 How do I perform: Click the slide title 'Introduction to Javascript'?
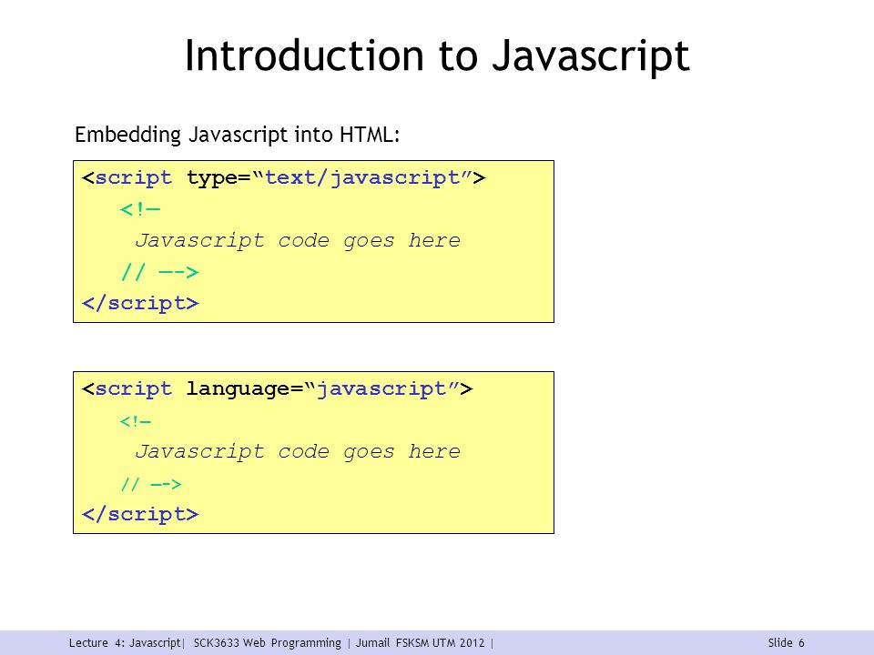[437, 55]
